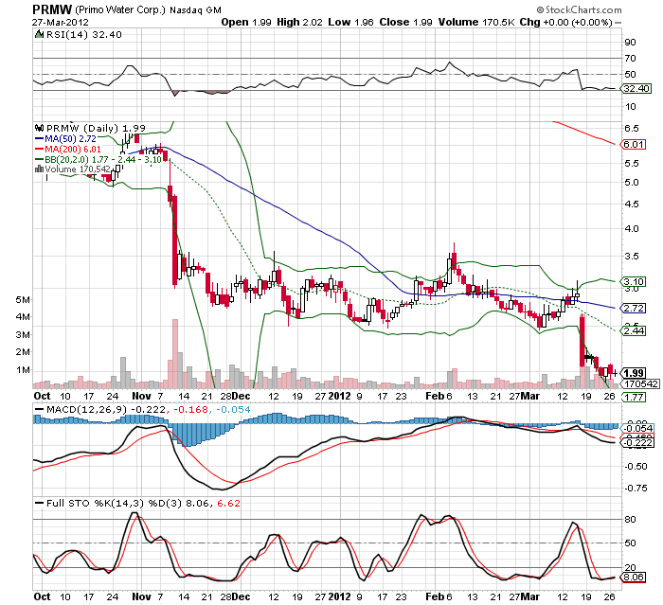Click the Feb label on price chart axis
The width and height of the screenshot is (663, 605).
tap(435, 396)
